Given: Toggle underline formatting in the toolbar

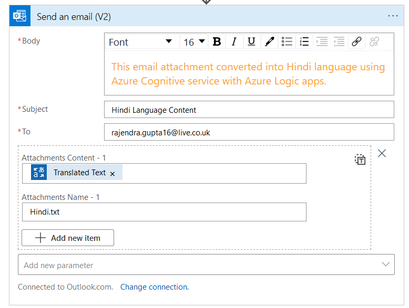Looking at the screenshot, I should (x=251, y=42).
